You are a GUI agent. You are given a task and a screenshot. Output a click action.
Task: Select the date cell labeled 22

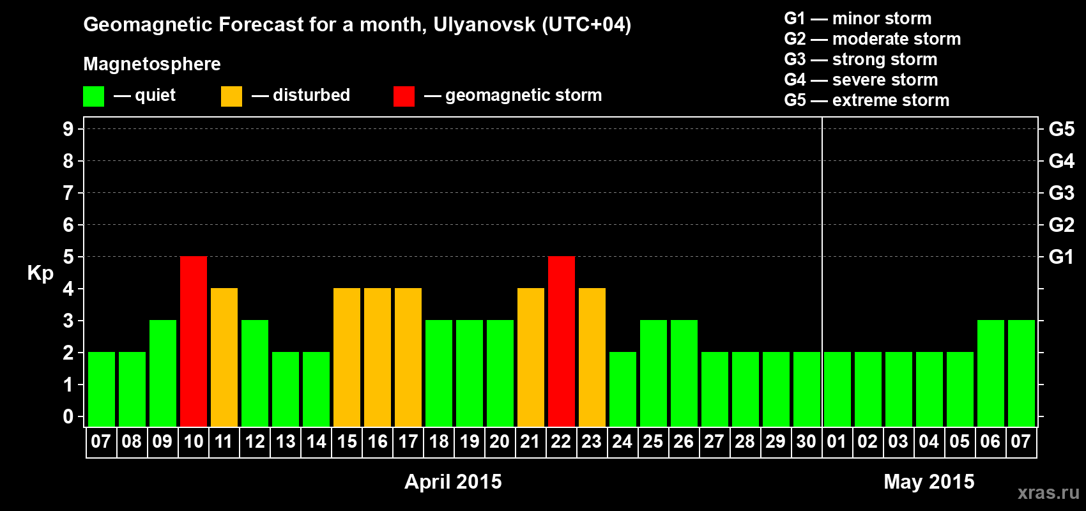pos(562,442)
